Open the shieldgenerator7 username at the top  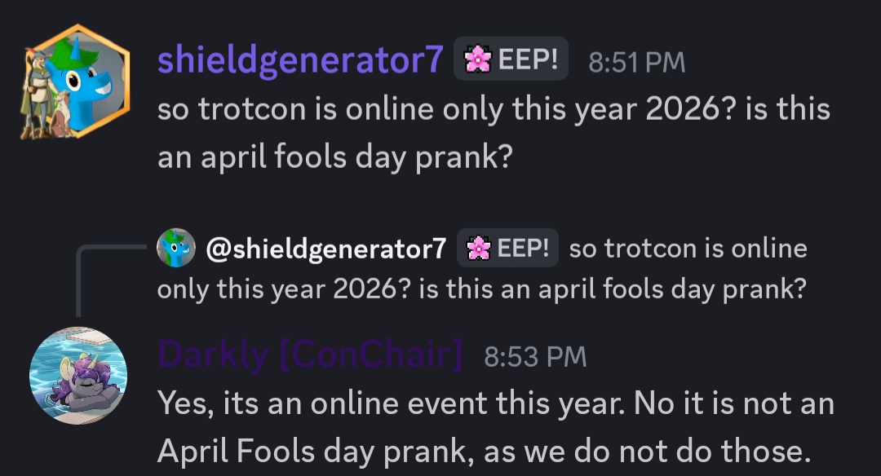[x=300, y=60]
